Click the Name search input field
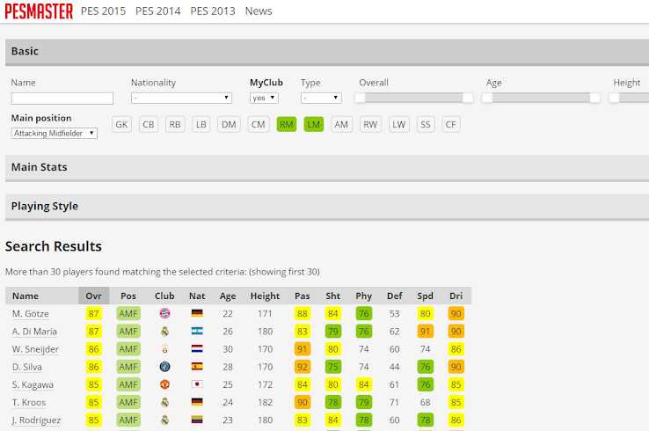The image size is (649, 431). pyautogui.click(x=62, y=99)
